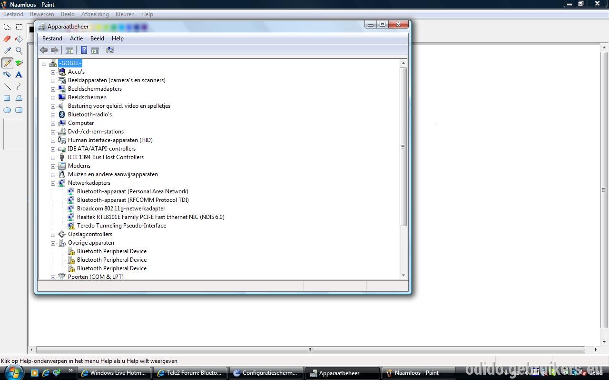Screen dimensions: 609x380
Task: Expand the Bluetooth-radio's node
Action: 53,115
